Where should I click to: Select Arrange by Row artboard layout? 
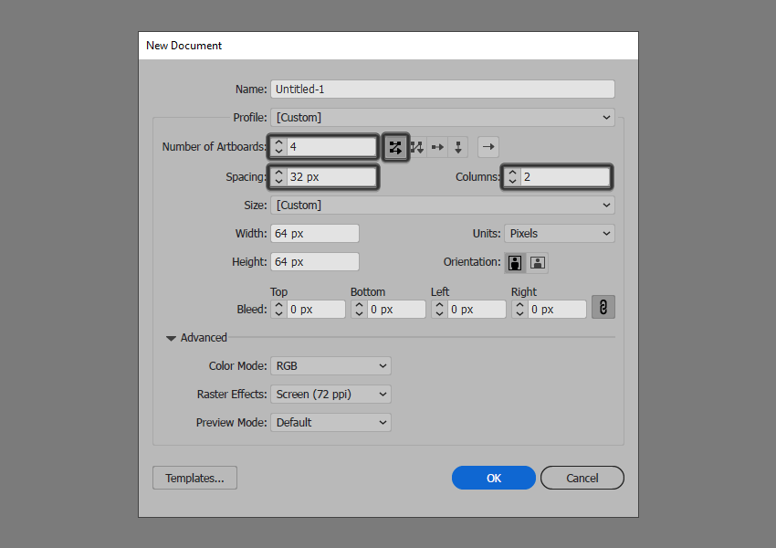437,147
